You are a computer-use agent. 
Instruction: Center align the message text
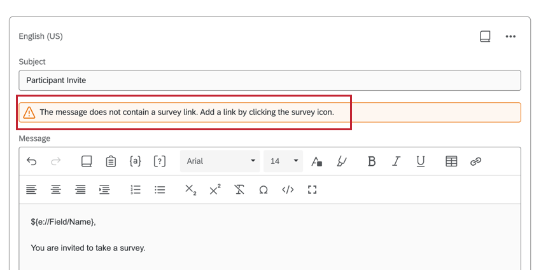tap(56, 189)
